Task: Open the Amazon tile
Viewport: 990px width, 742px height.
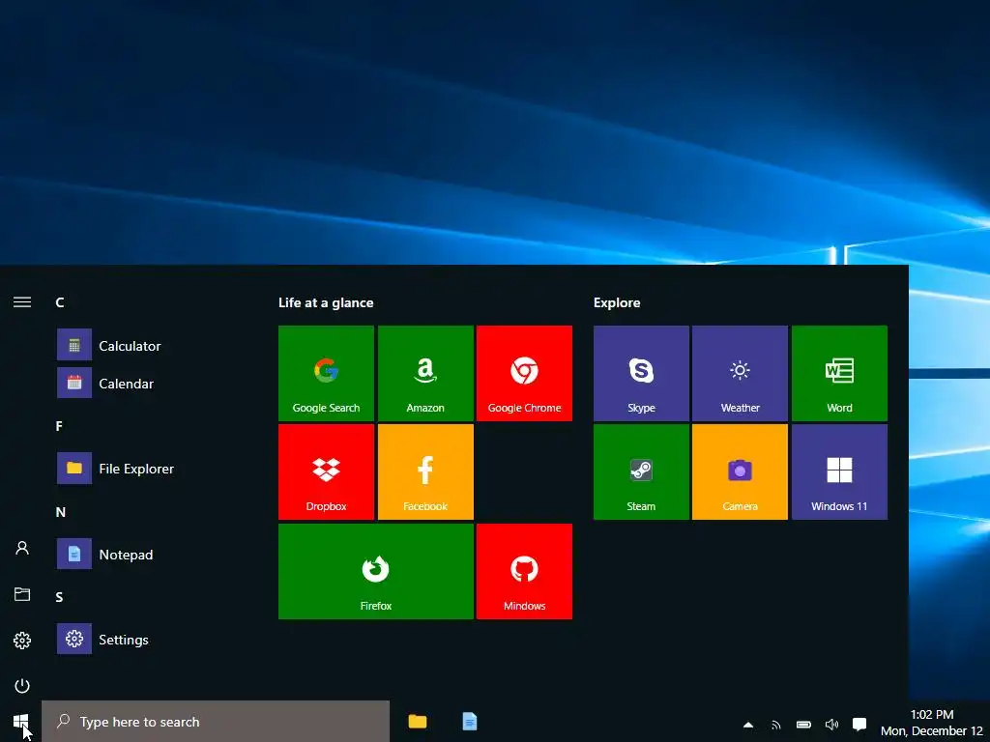Action: 425,373
